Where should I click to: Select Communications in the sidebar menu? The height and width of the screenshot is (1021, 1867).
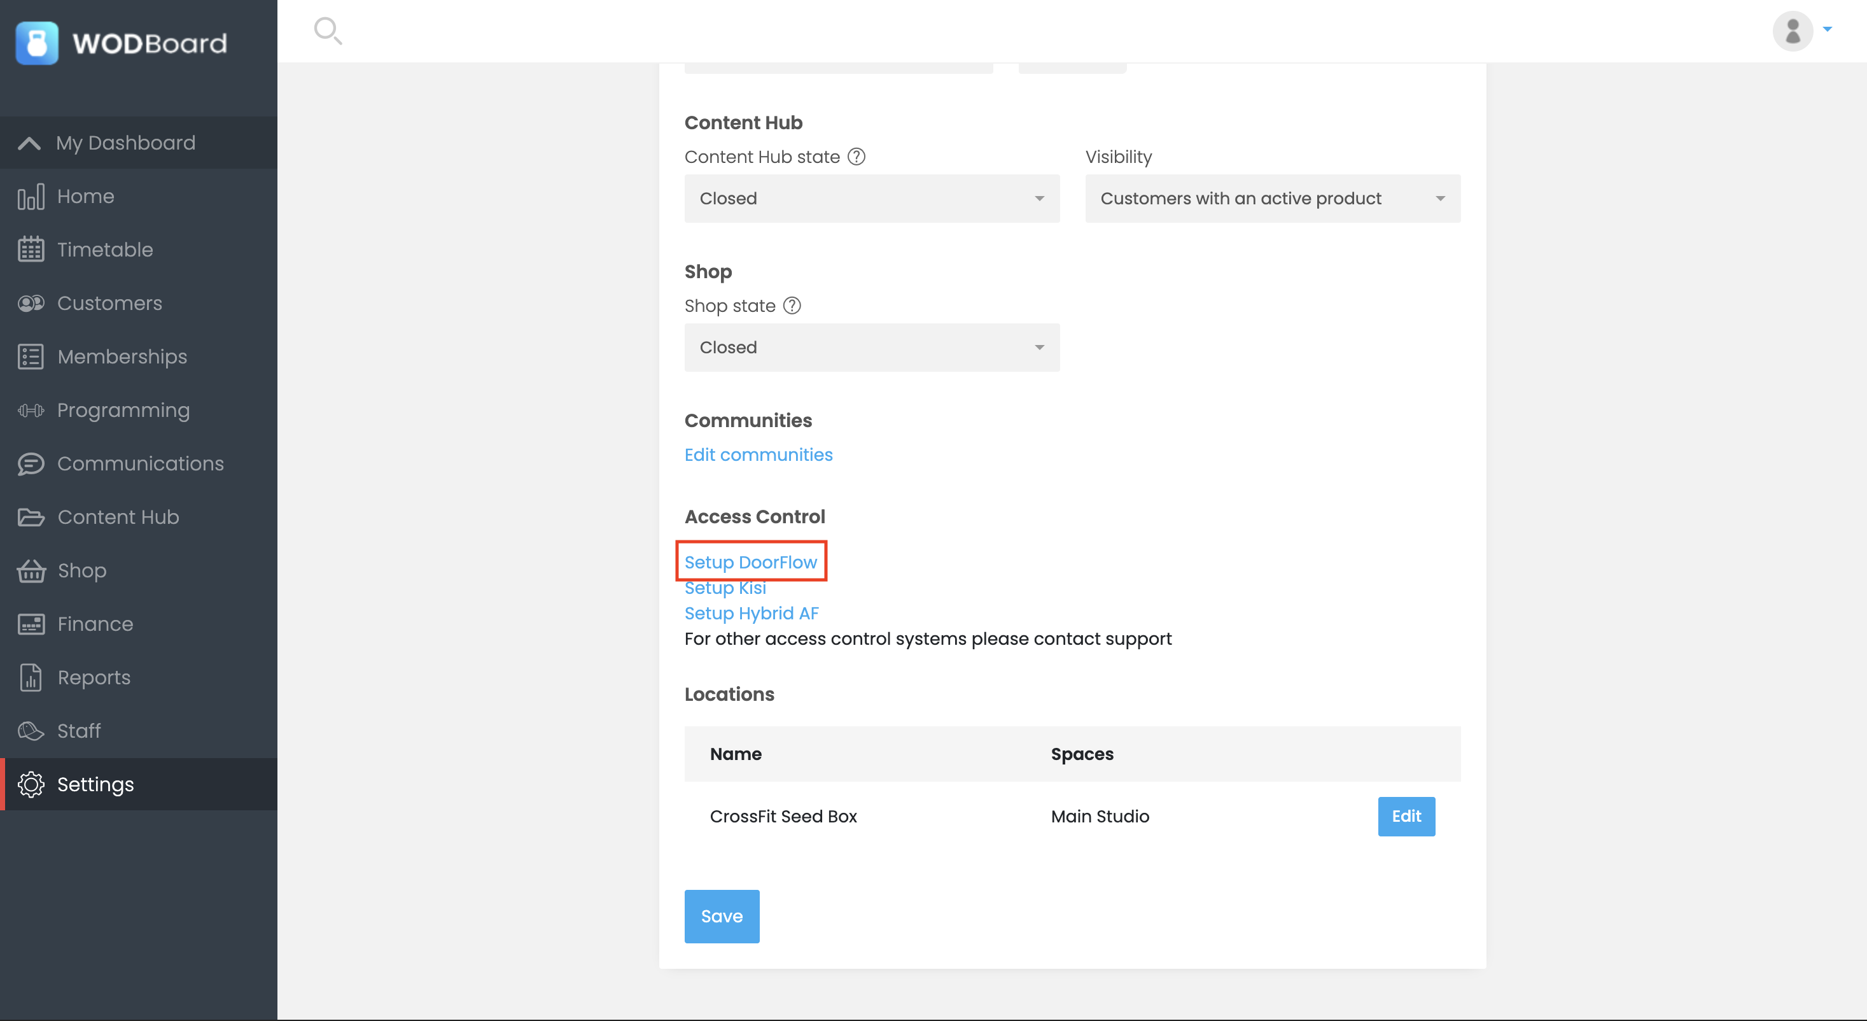(140, 463)
